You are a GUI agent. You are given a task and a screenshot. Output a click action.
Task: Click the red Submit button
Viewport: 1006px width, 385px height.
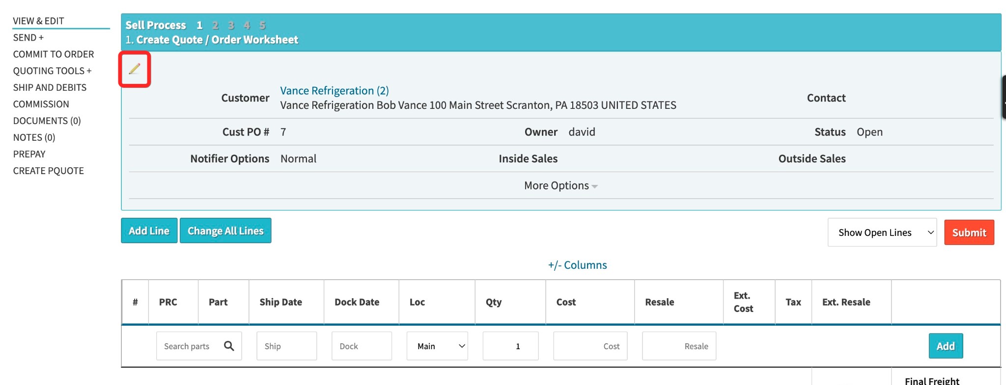point(969,232)
